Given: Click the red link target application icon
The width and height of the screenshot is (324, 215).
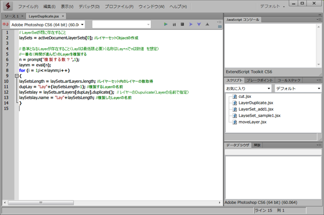Looking at the screenshot, I should [x=5, y=24].
